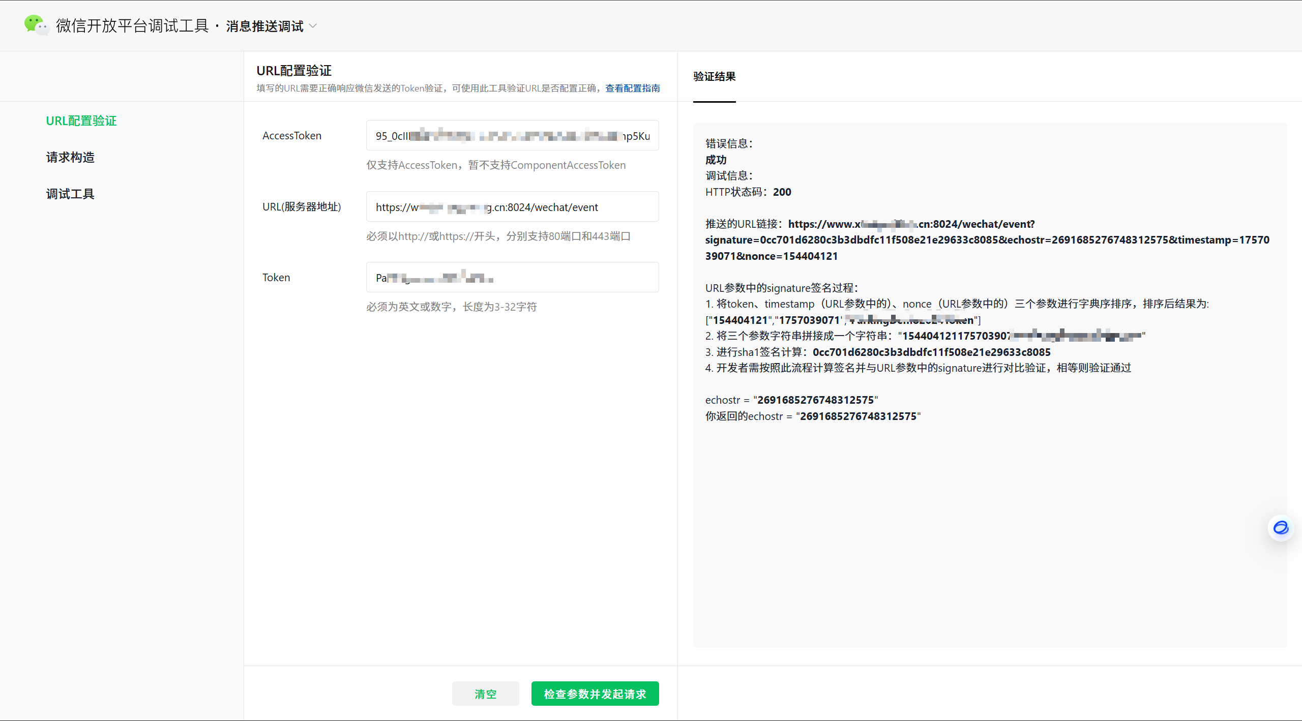
Task: Open 调试工具 sidebar item
Action: point(70,194)
